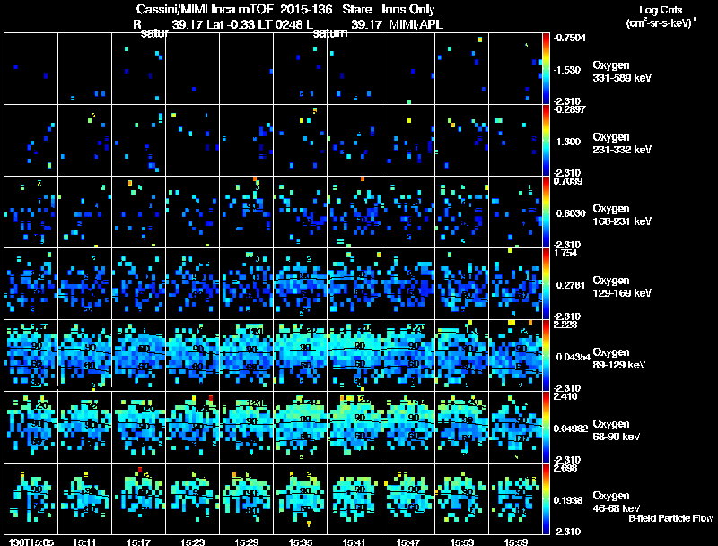Click the '0.04982' colorbar value
The height and width of the screenshot is (546, 718).
571,429
